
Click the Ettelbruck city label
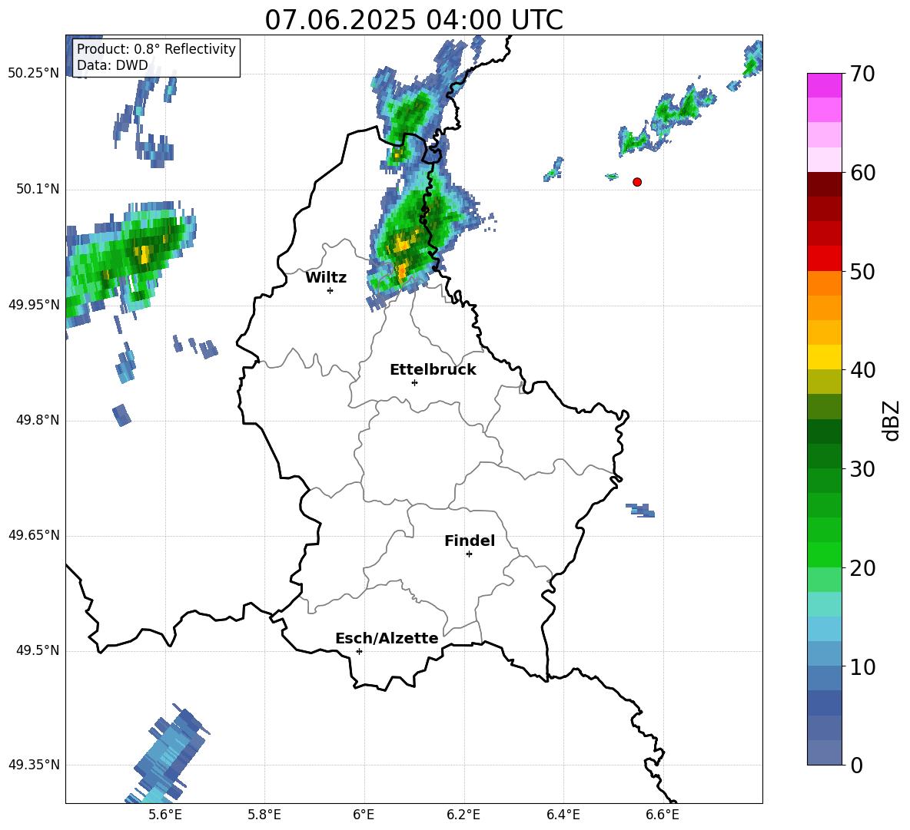click(x=433, y=370)
